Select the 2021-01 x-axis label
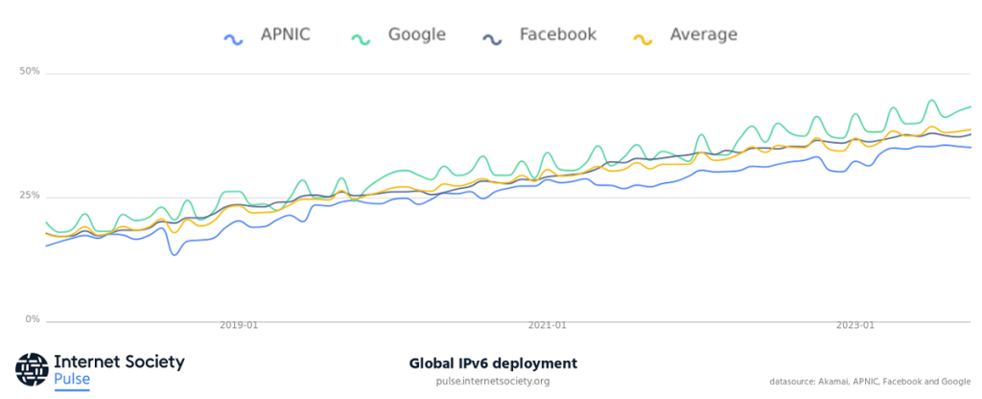Image resolution: width=982 pixels, height=399 pixels. 548,326
